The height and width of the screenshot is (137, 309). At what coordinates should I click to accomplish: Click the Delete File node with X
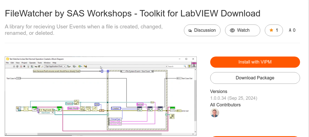[95, 109]
